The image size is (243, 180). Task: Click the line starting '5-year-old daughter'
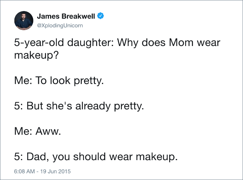click(x=117, y=43)
